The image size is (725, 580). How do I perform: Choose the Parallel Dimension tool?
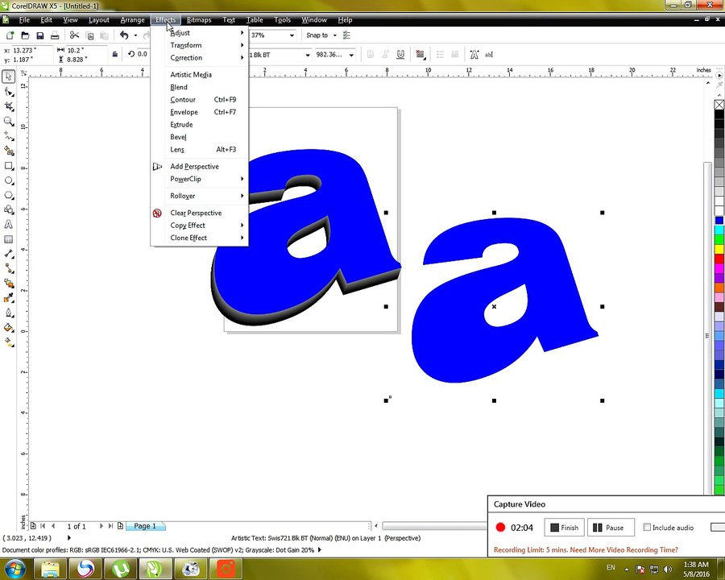pos(9,254)
